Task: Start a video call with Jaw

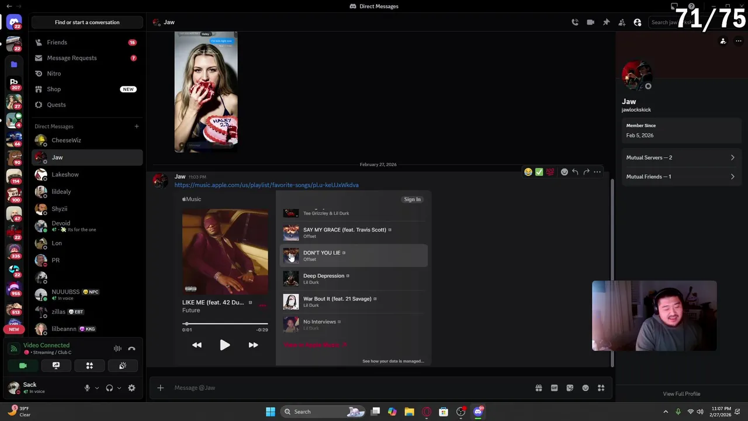Action: point(590,22)
